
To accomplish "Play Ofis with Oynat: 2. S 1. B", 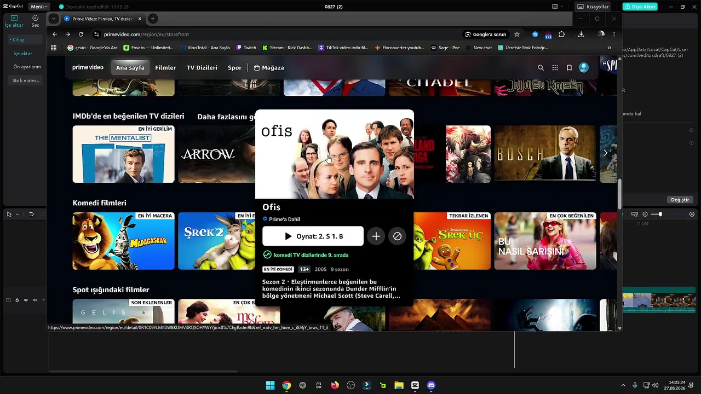I will 313,236.
